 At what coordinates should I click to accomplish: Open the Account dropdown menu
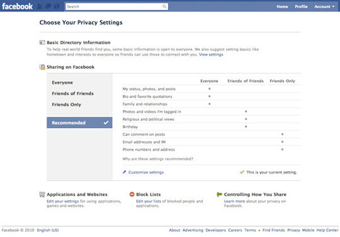click(x=324, y=6)
